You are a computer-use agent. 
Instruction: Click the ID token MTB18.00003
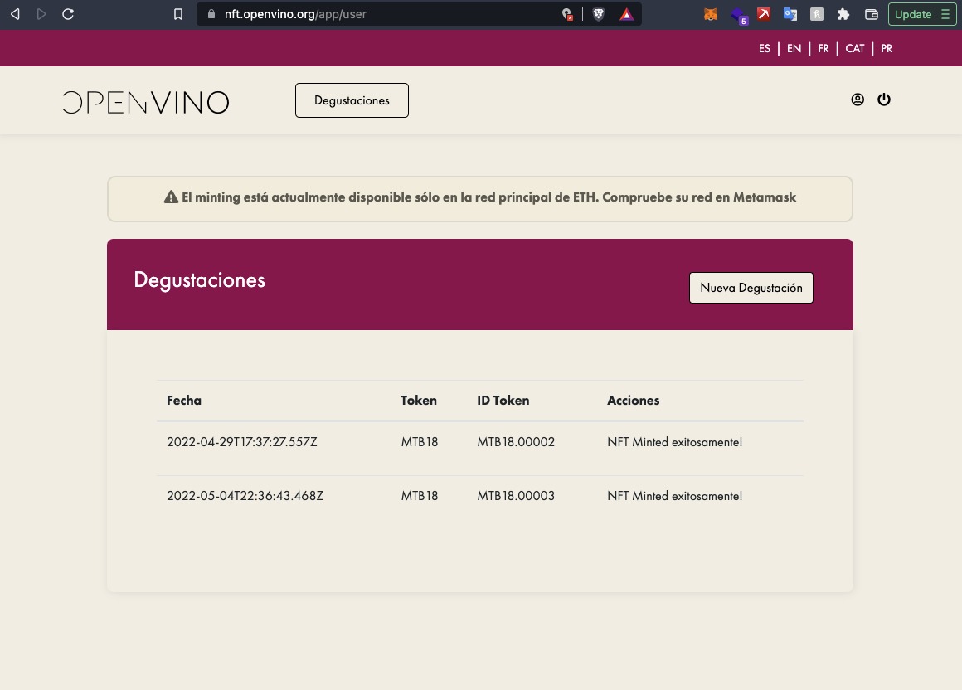pos(516,496)
